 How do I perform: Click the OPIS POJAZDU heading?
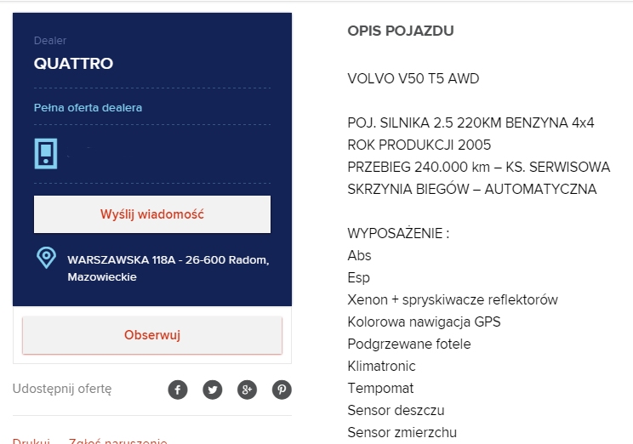[401, 31]
